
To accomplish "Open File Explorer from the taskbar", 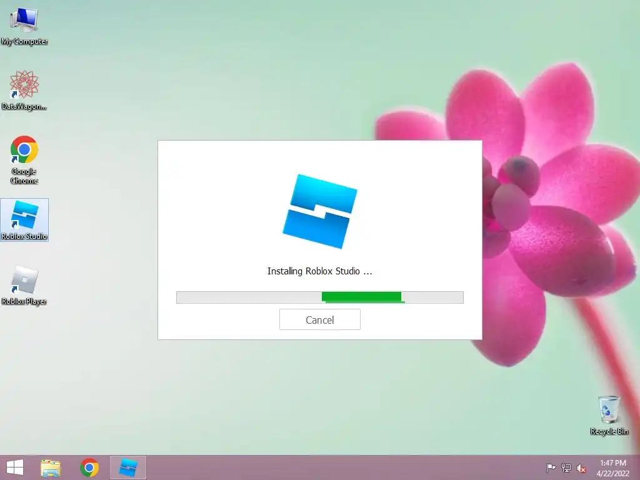I will click(x=51, y=467).
